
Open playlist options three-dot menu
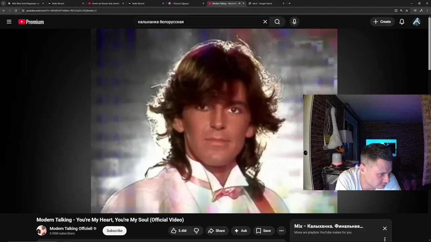tap(385, 239)
